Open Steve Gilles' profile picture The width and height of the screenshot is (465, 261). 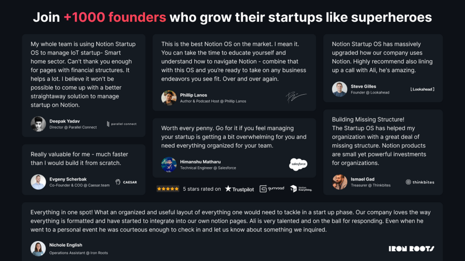340,89
